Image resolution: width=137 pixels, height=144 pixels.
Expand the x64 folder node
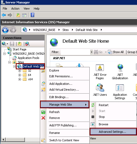(x=20, y=79)
